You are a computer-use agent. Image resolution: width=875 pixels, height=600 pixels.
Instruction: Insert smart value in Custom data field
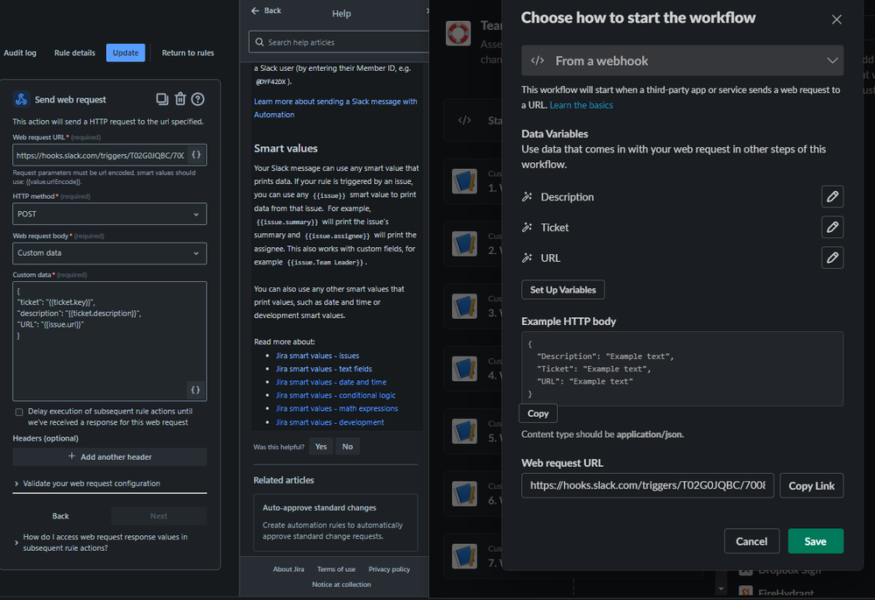point(195,390)
